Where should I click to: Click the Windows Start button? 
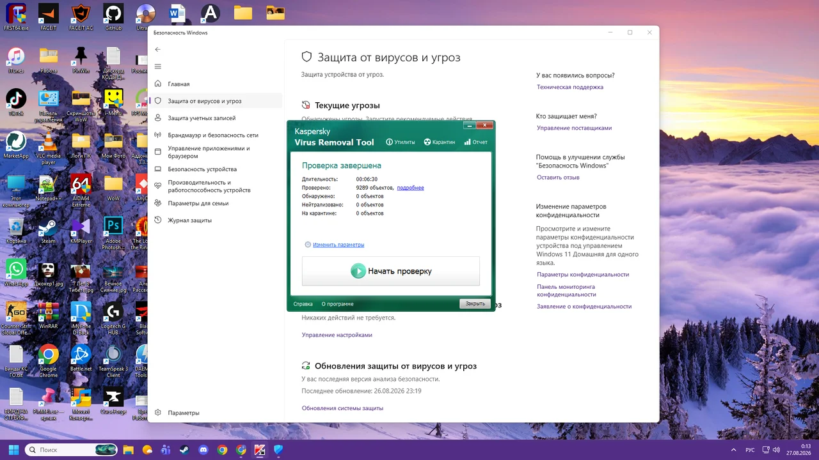click(13, 450)
